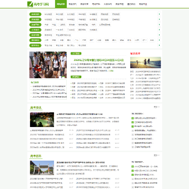Viewport: 189px width, 189px height.
Task: Click rank 3 green badge in 高考资讯 sidebar
Action: [133, 126]
